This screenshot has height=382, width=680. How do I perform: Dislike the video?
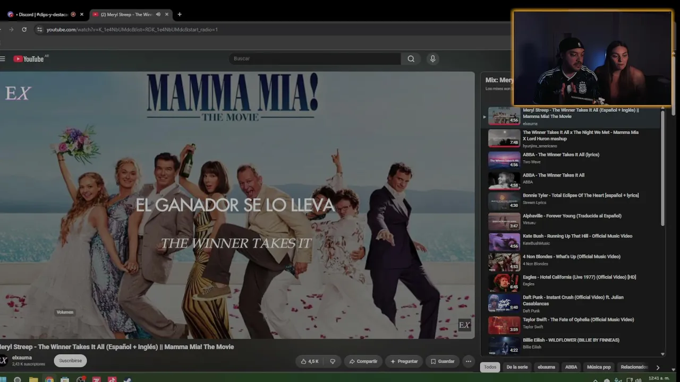point(333,361)
